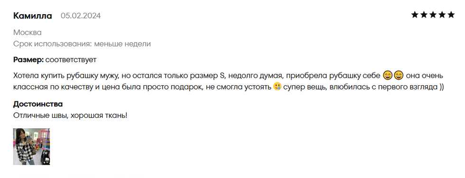This screenshot has width=465, height=178.
Task: Click the size value "соответствует"
Action: coord(71,60)
